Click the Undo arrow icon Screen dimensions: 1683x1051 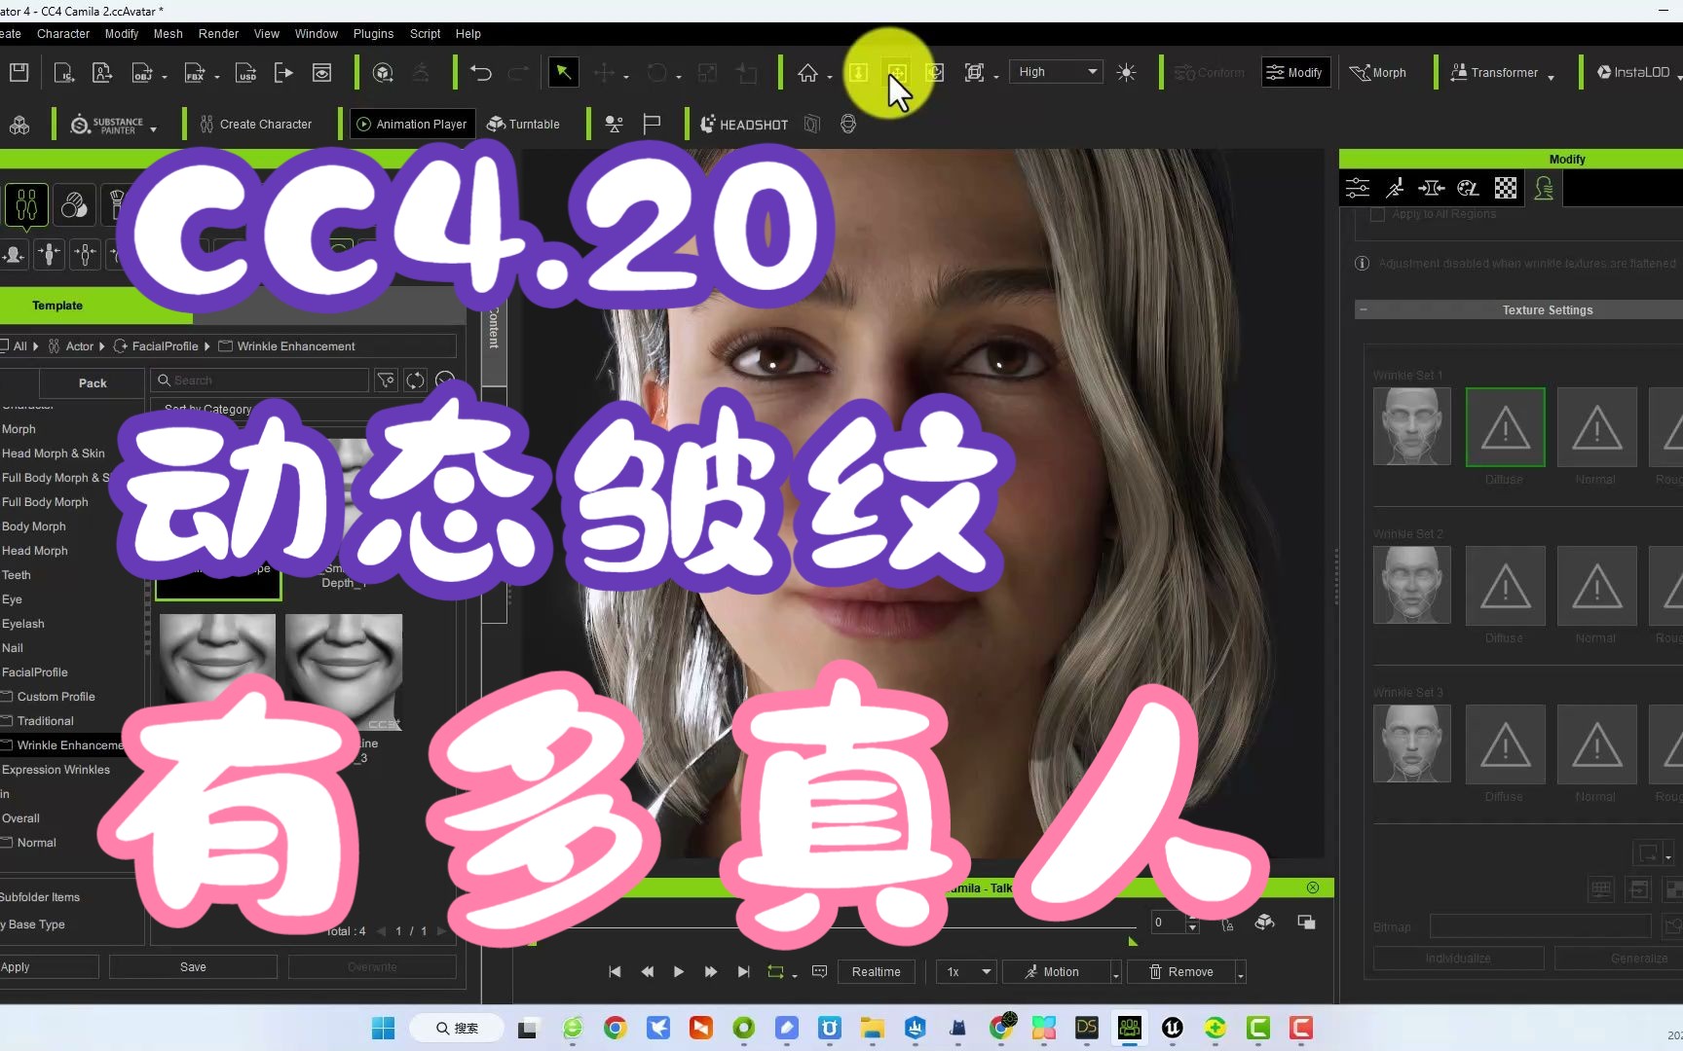480,72
